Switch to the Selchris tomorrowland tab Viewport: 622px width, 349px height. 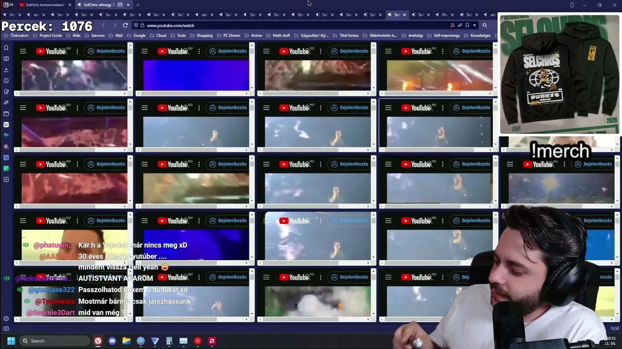pyautogui.click(x=44, y=5)
